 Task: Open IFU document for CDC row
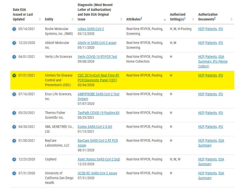click(x=221, y=75)
